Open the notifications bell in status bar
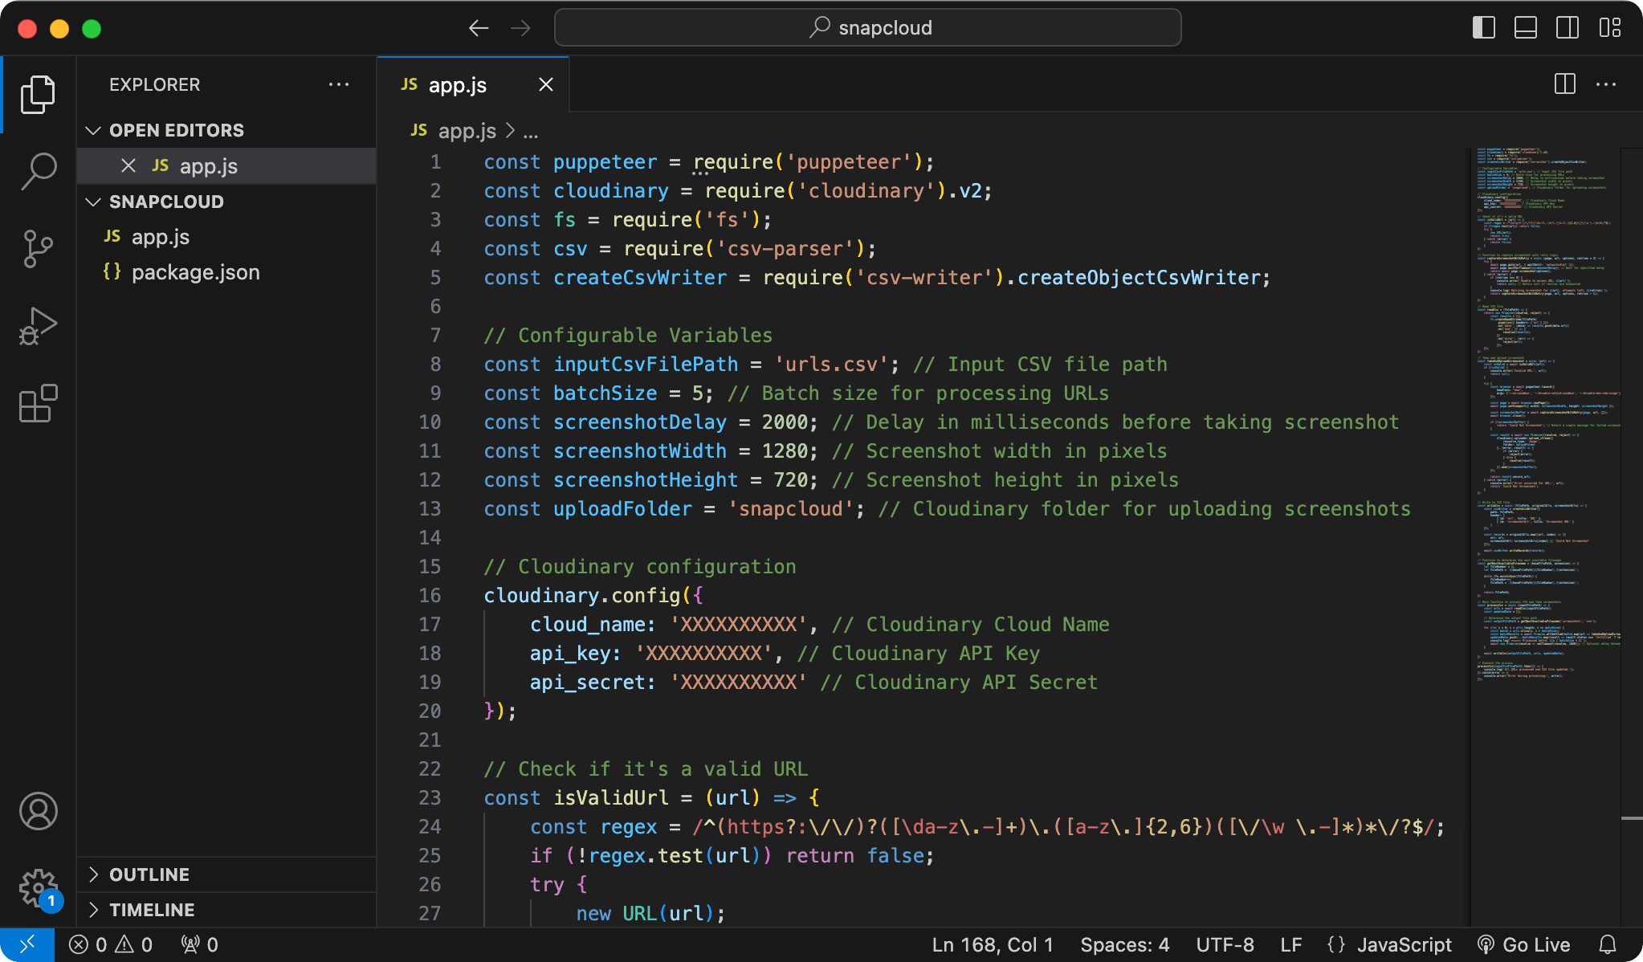 coord(1607,944)
